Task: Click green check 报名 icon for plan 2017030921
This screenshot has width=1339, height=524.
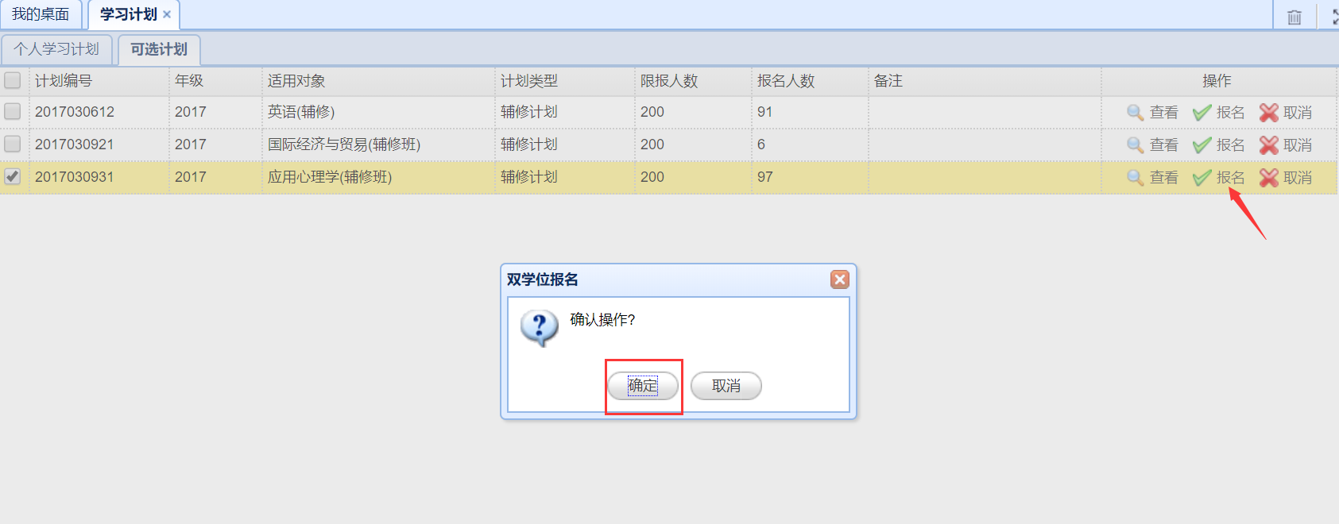Action: tap(1202, 145)
